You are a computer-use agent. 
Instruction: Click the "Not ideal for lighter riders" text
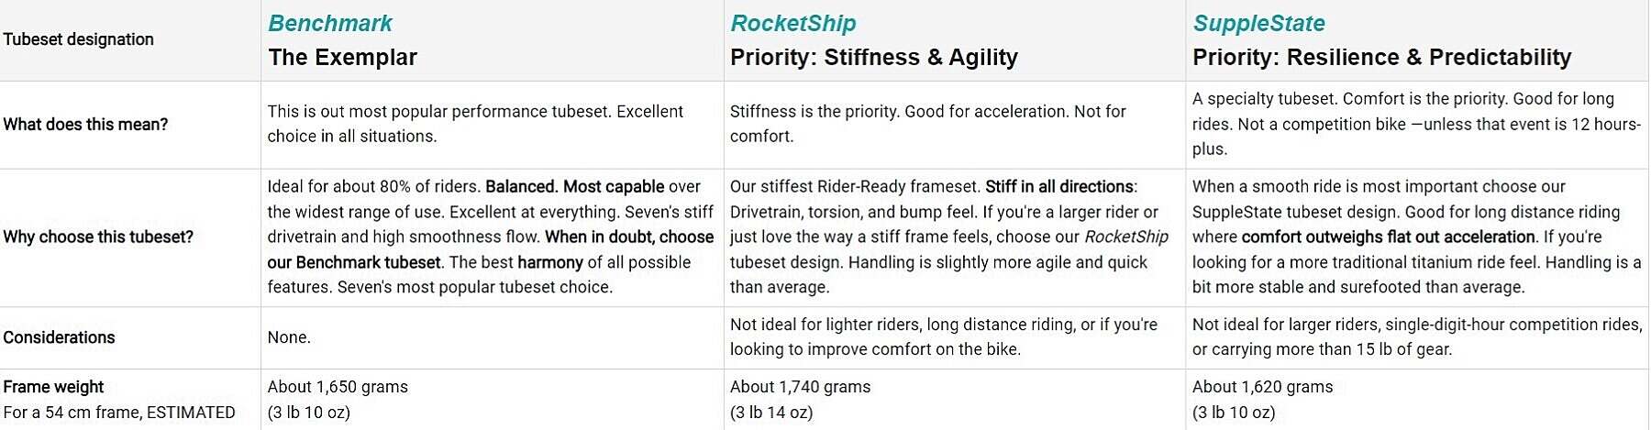tap(825, 325)
